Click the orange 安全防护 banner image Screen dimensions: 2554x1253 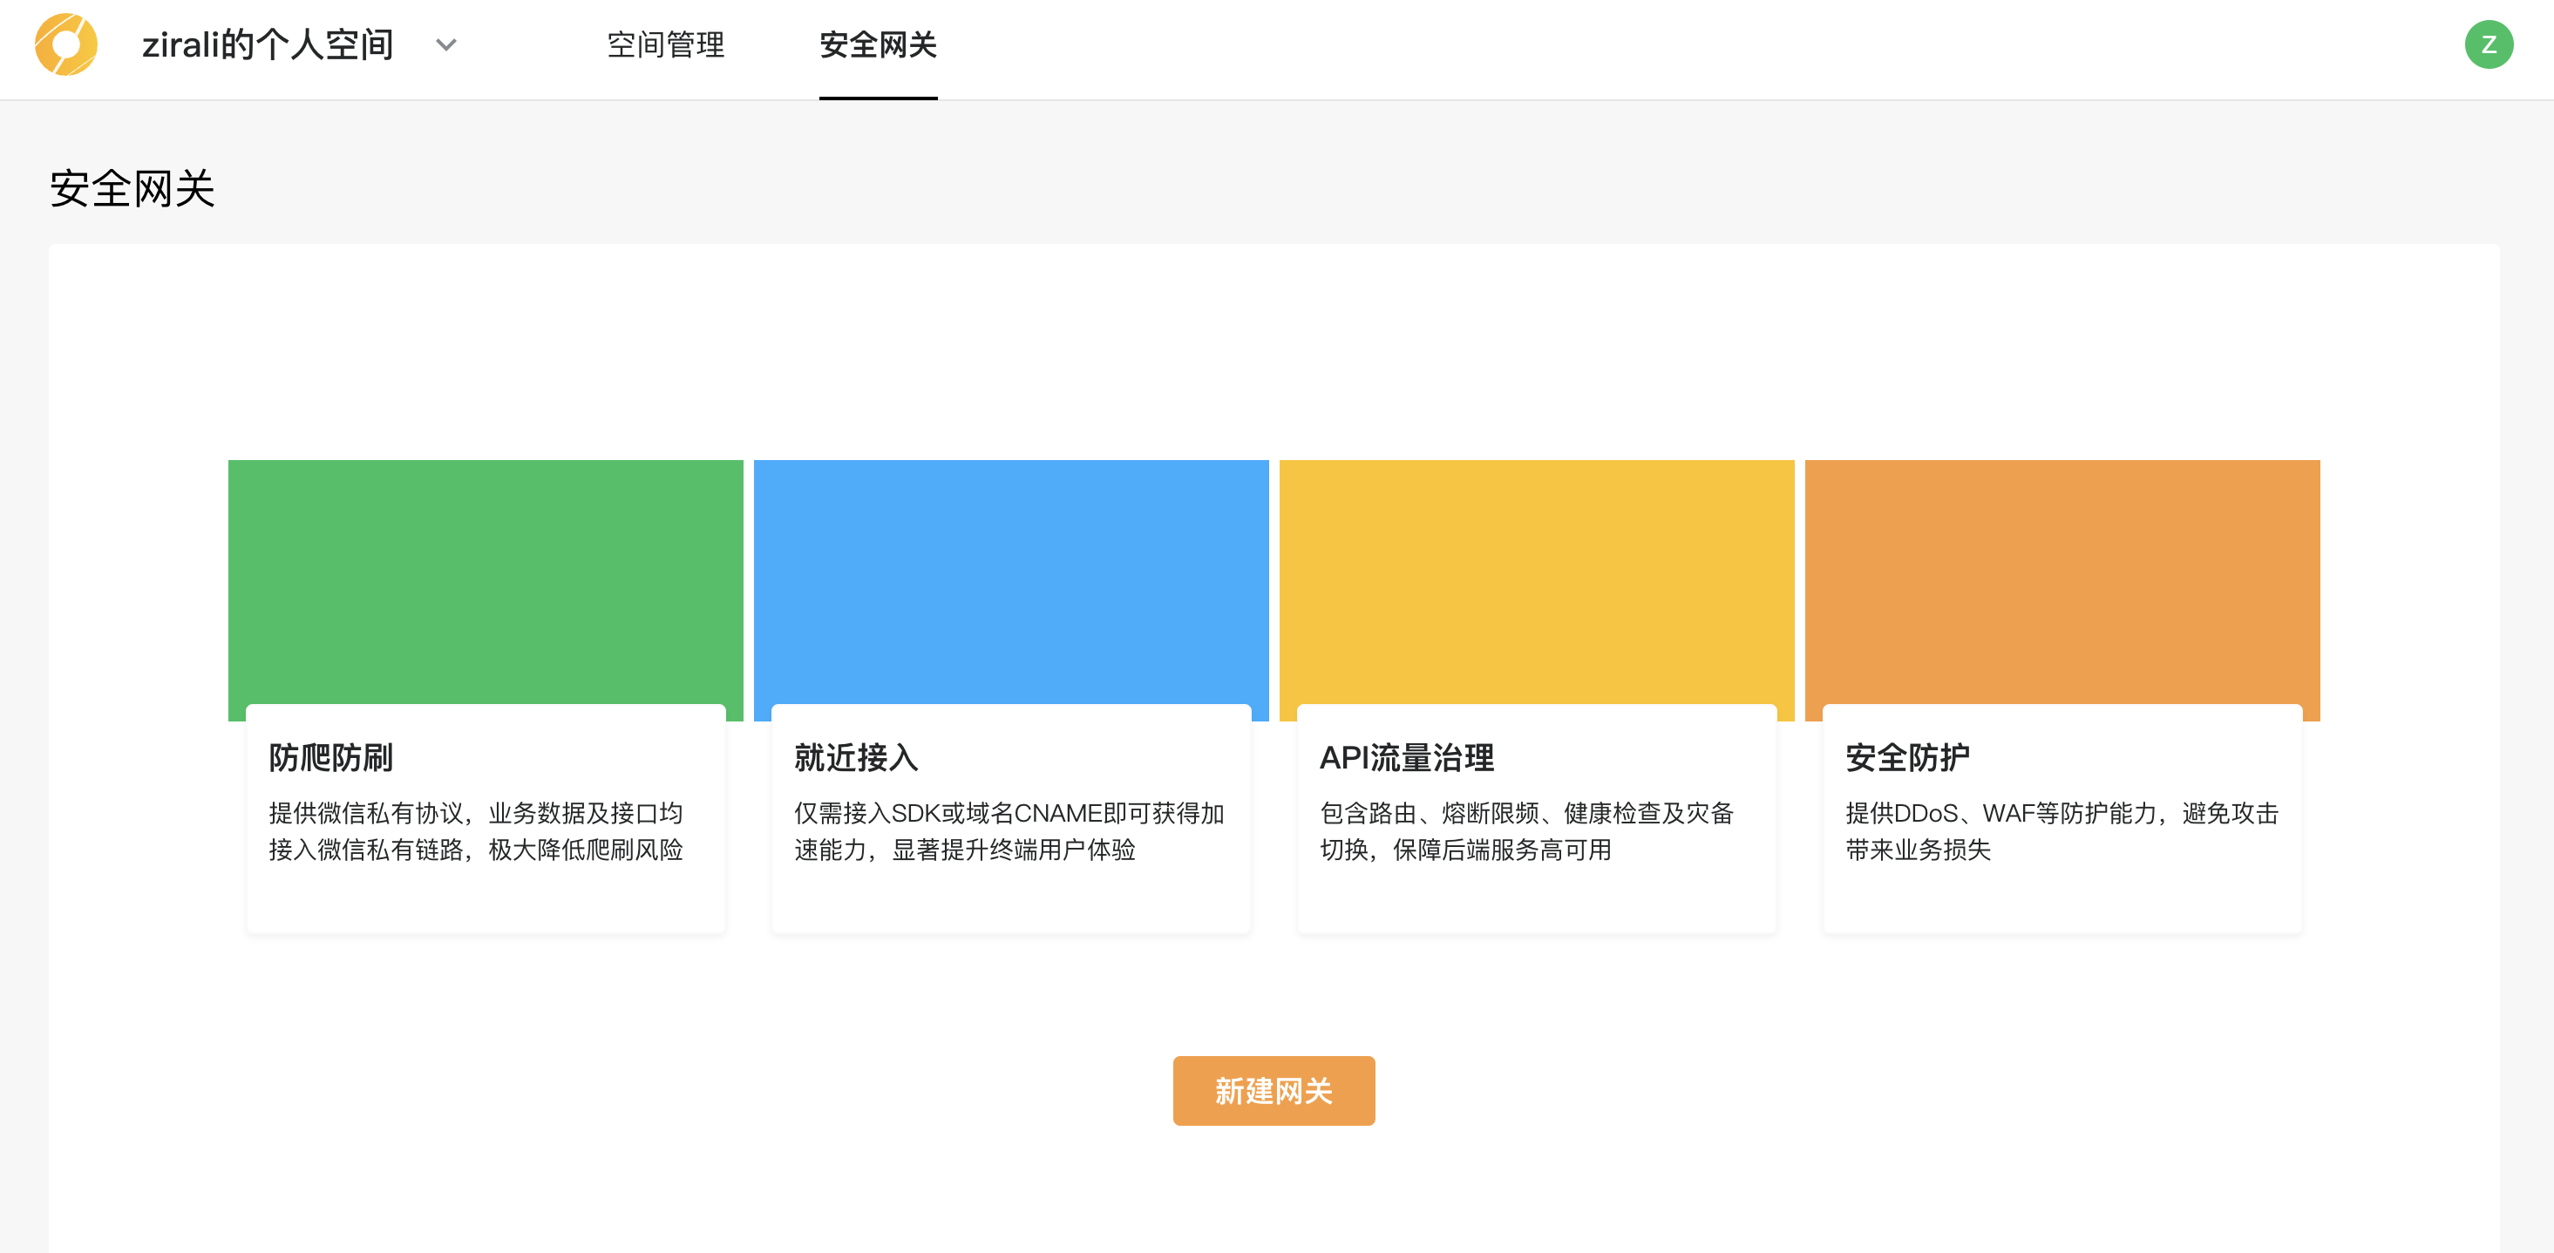(x=2062, y=581)
